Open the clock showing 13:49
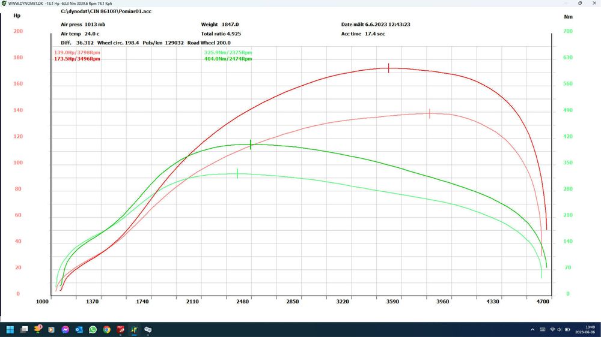Image resolution: width=601 pixels, height=337 pixels. click(x=590, y=327)
